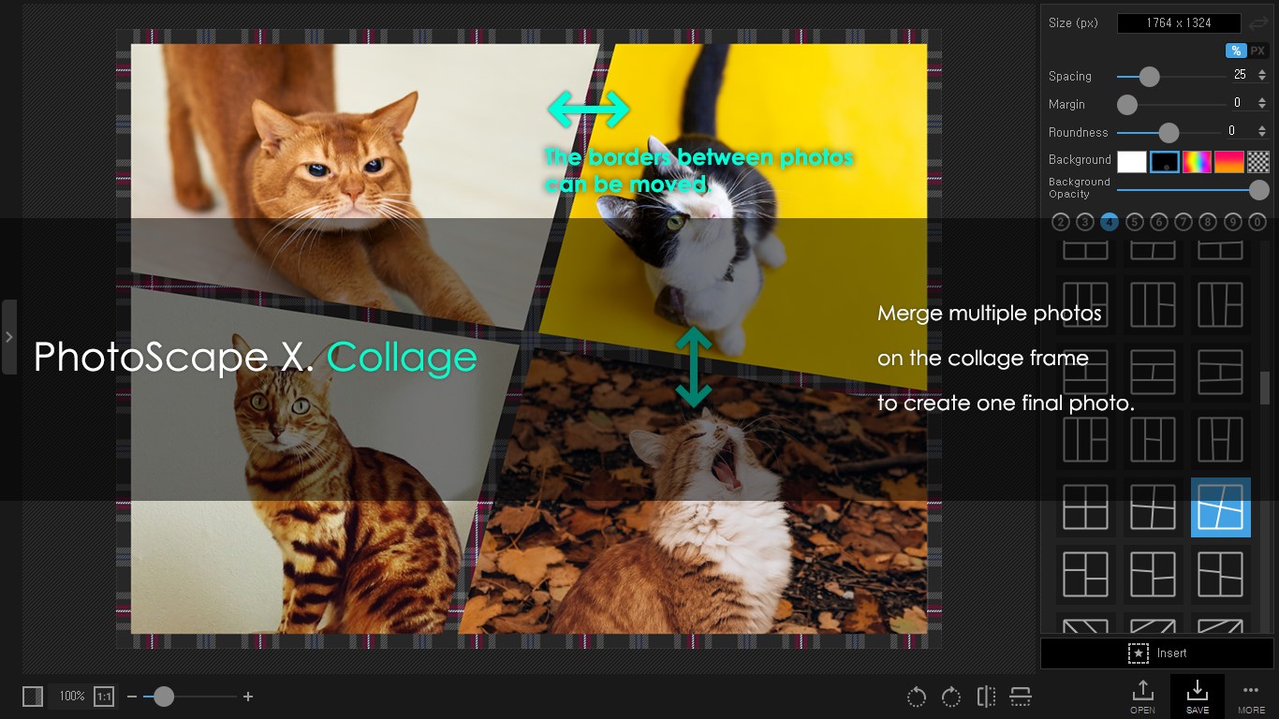The height and width of the screenshot is (719, 1279).
Task: Select the highlighted diagonal collage layout thumbnail
Action: 1220,506
